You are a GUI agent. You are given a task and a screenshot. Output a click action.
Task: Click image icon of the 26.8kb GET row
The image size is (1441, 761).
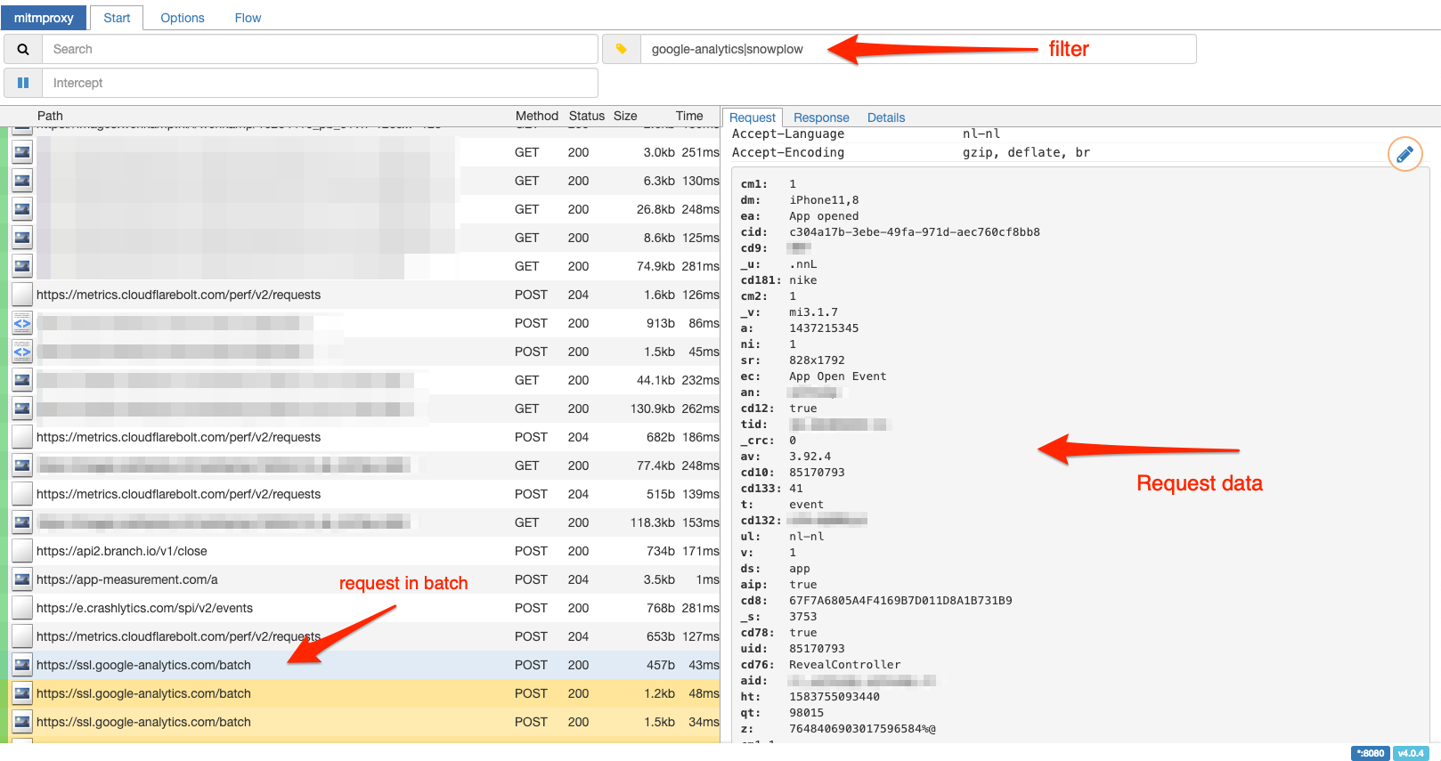[22, 209]
